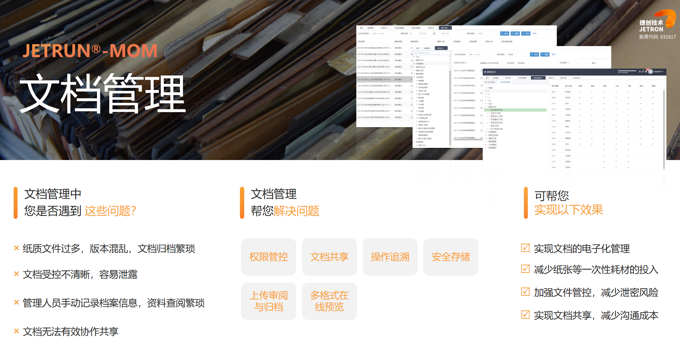Click tree panel scrollbar in middle screenshot
Viewport: 680px width, 349px height.
click(450, 107)
